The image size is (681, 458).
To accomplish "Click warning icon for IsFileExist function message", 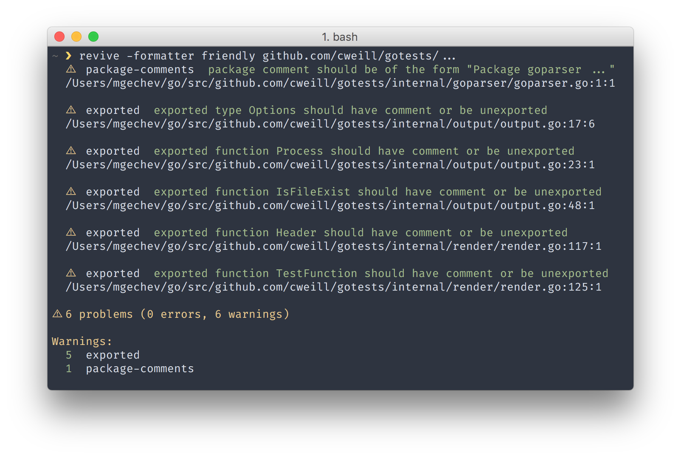I will [71, 192].
